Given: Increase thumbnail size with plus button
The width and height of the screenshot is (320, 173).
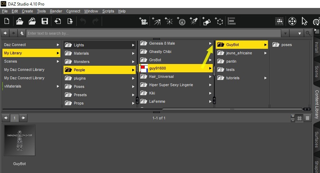Looking at the screenshot, I should pyautogui.click(x=293, y=116).
